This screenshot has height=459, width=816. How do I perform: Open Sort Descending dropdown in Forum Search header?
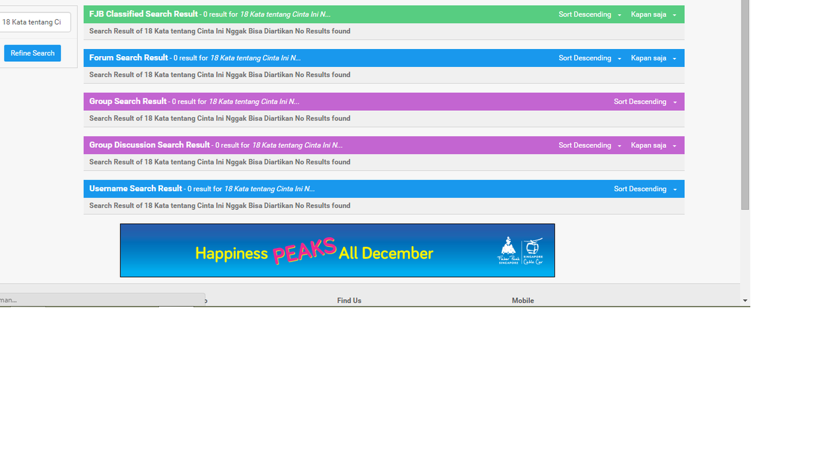tap(590, 58)
